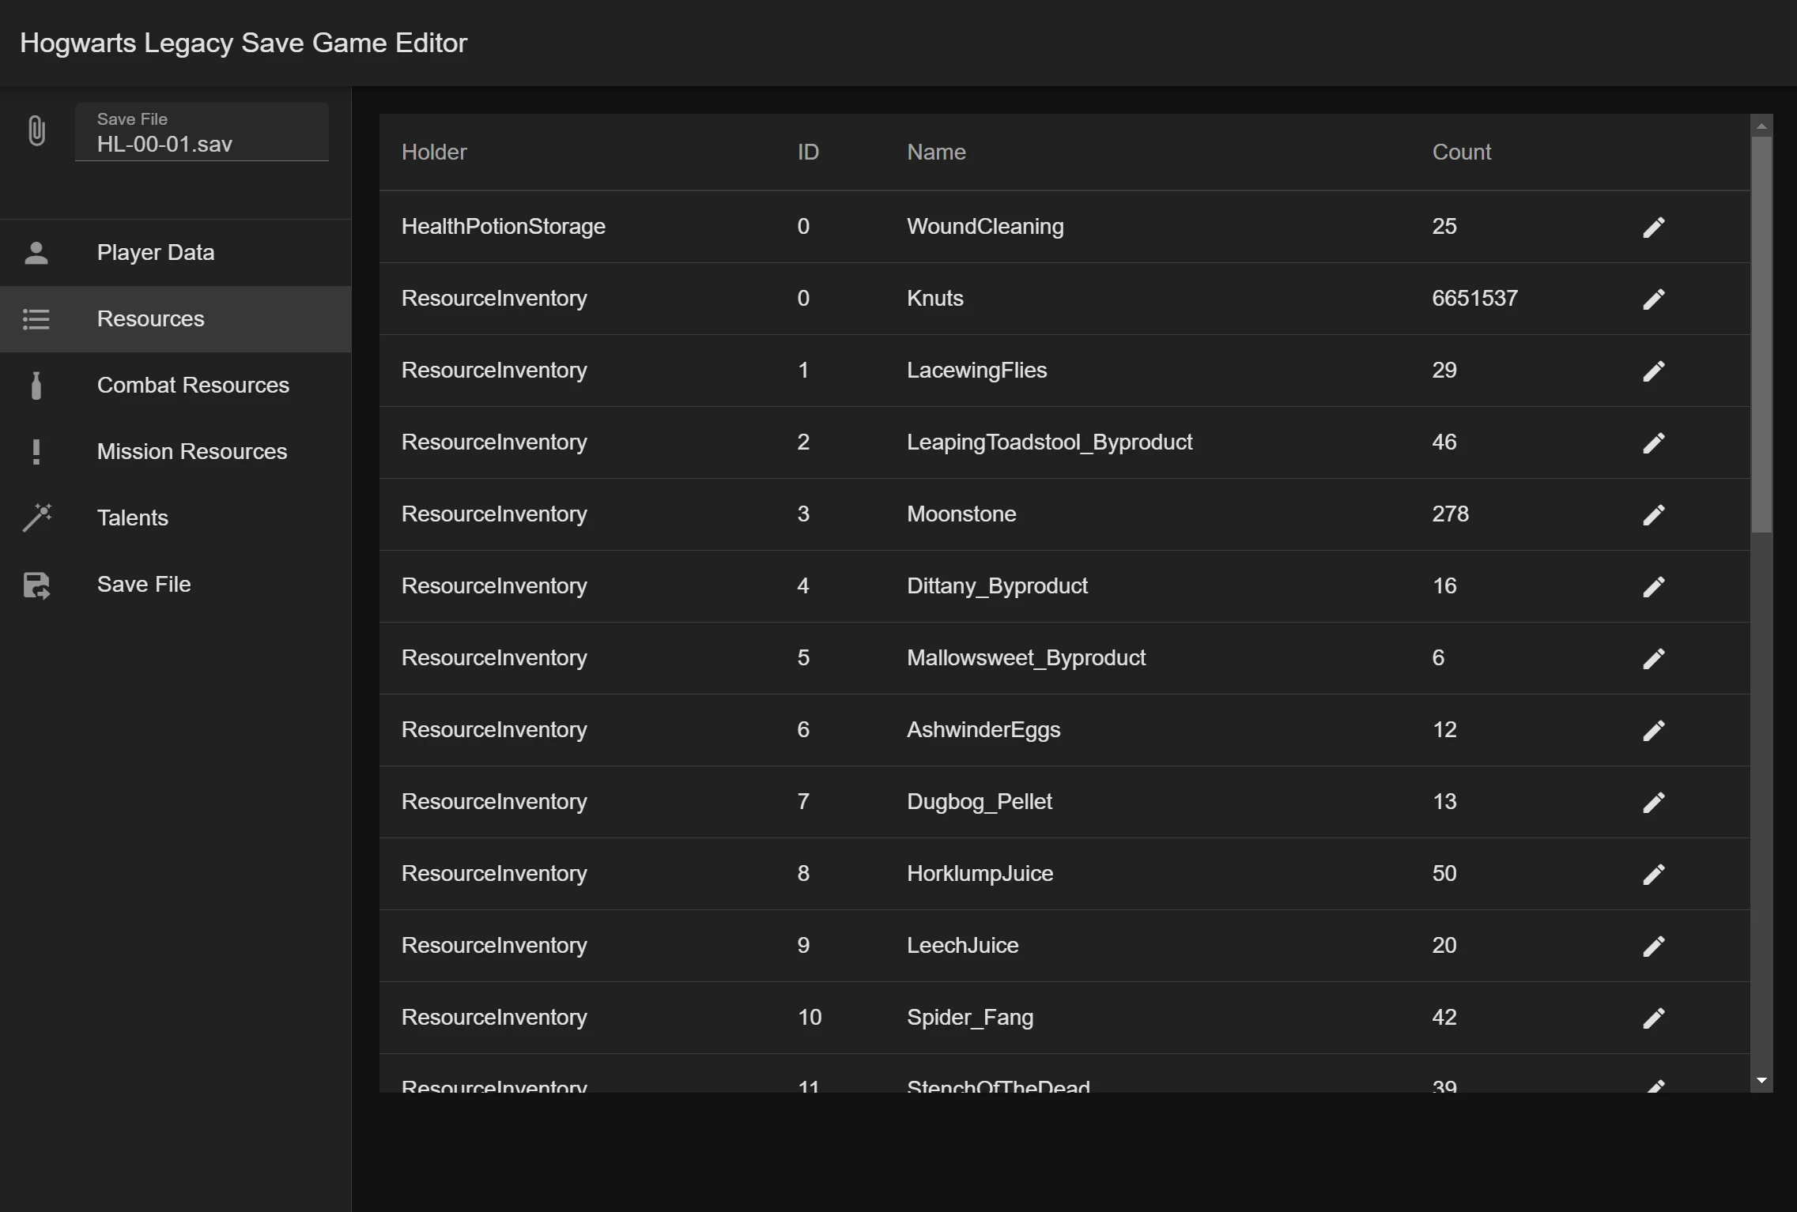Edit the Knuts count with pencil icon
Image resolution: width=1797 pixels, height=1212 pixels.
click(1653, 299)
